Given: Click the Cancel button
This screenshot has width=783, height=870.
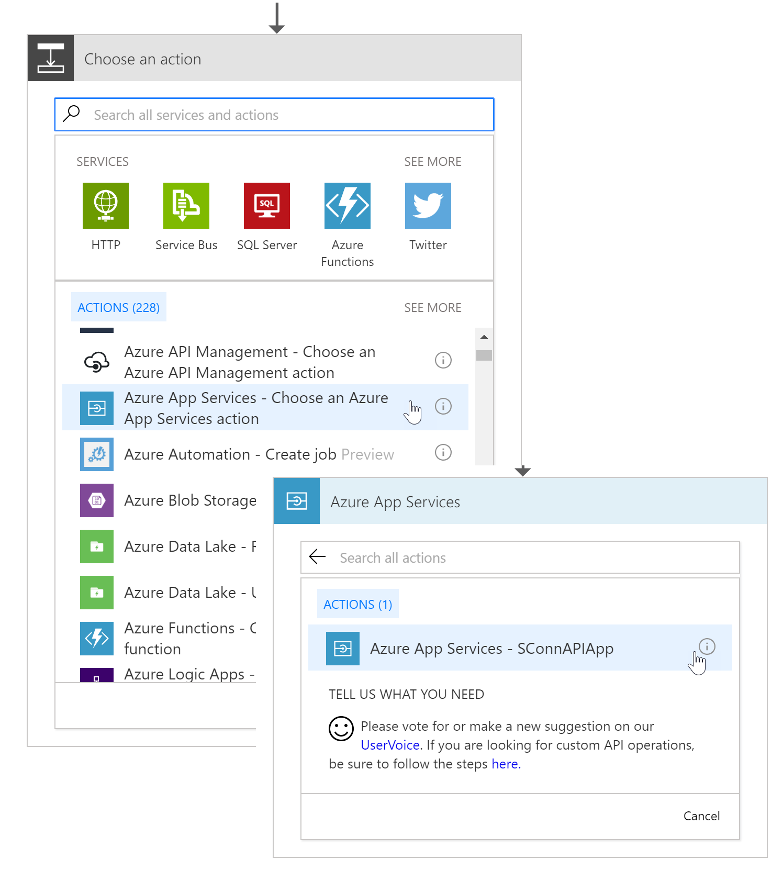Looking at the screenshot, I should pos(701,816).
